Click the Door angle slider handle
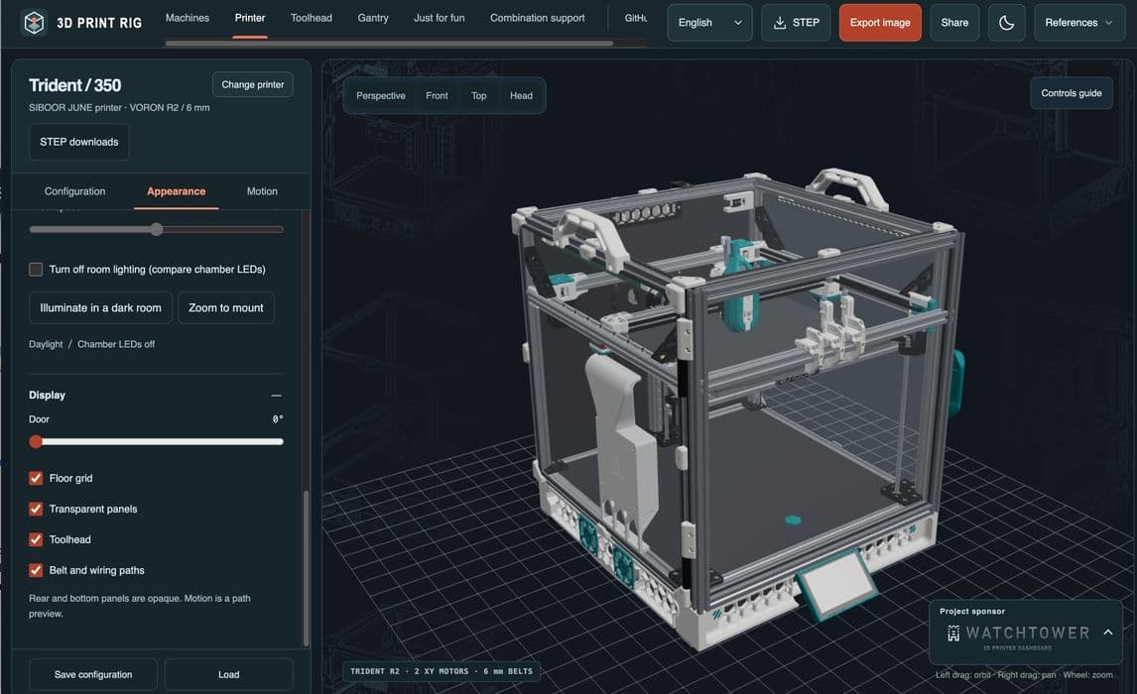The image size is (1137, 694). point(36,442)
